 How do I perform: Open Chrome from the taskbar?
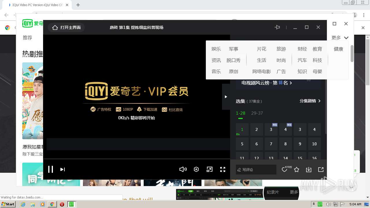pos(52,204)
